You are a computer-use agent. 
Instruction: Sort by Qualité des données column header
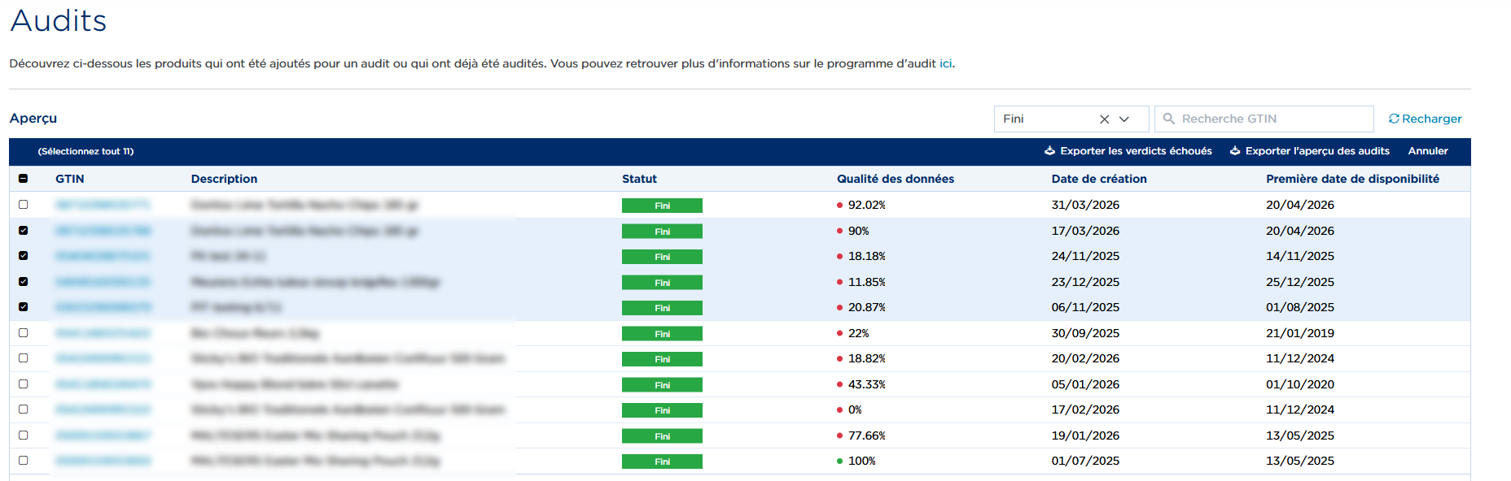(x=896, y=179)
